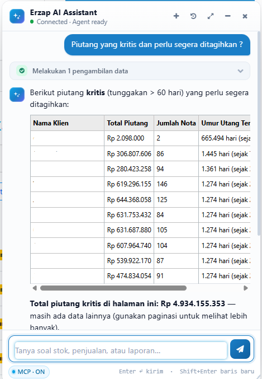Click the '1.361 hari' cell
Image resolution: width=262 pixels, height=379 pixels.
point(225,169)
